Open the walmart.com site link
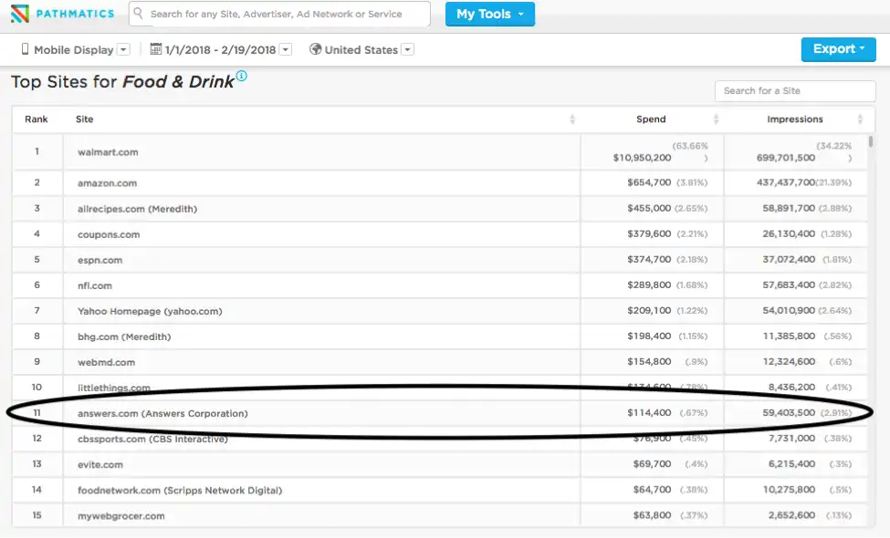The width and height of the screenshot is (890, 538). (108, 152)
